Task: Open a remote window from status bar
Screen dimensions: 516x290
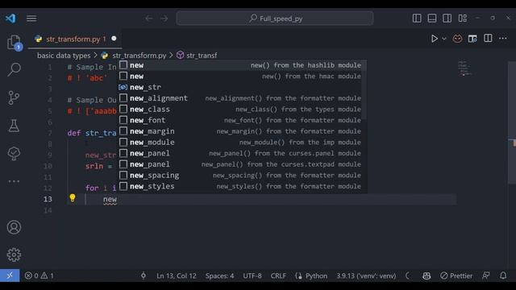Action: (x=10, y=275)
